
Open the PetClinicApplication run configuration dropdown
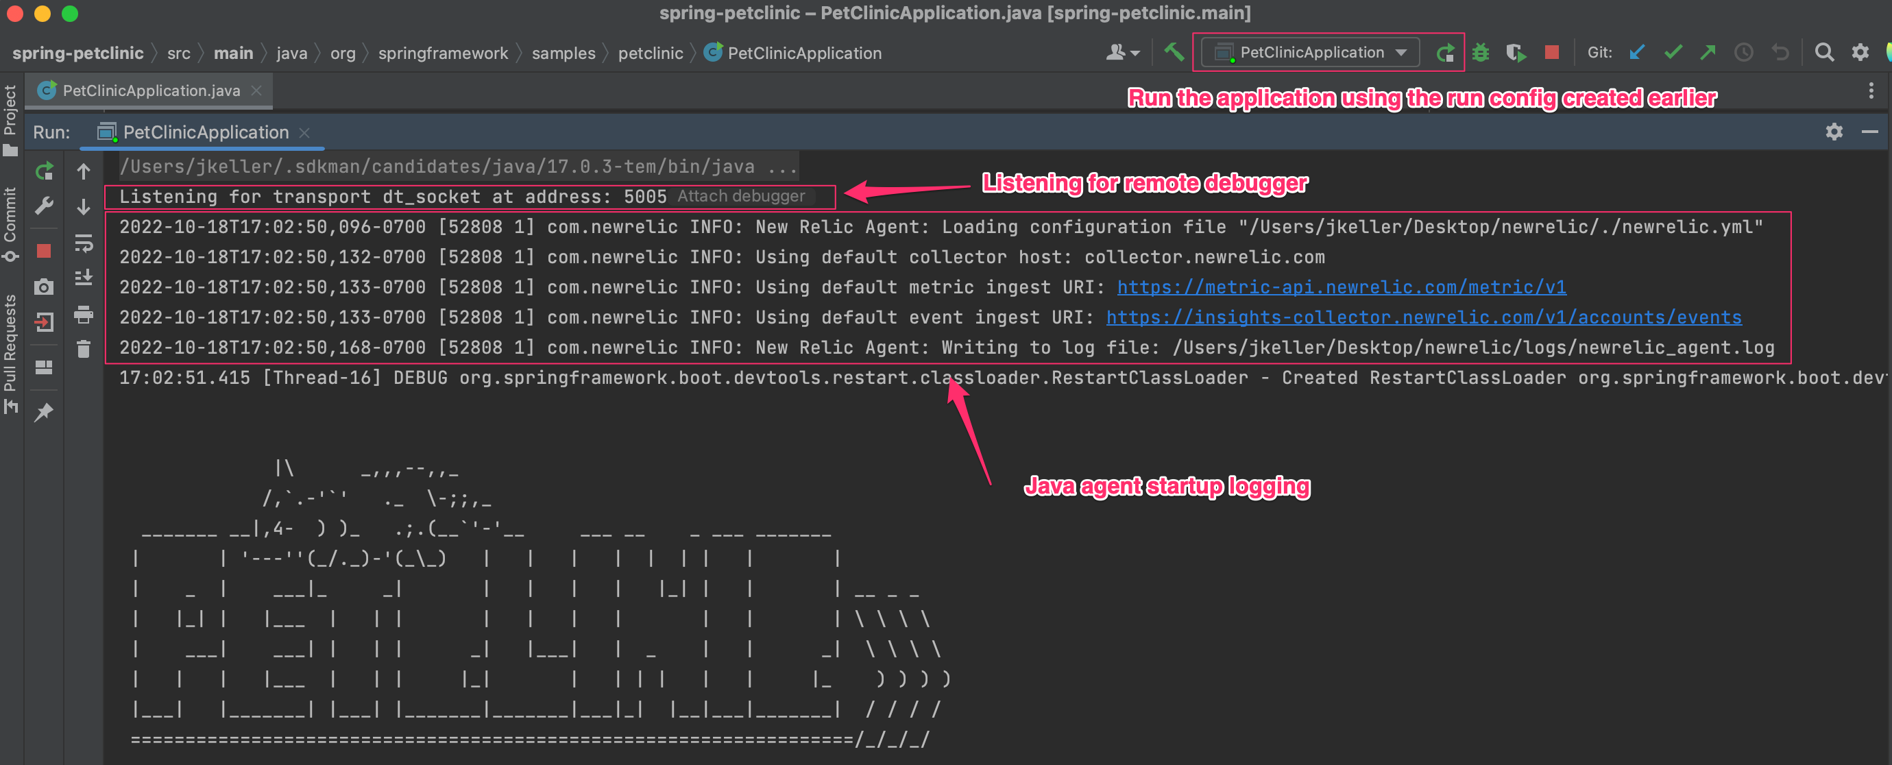(x=1310, y=53)
